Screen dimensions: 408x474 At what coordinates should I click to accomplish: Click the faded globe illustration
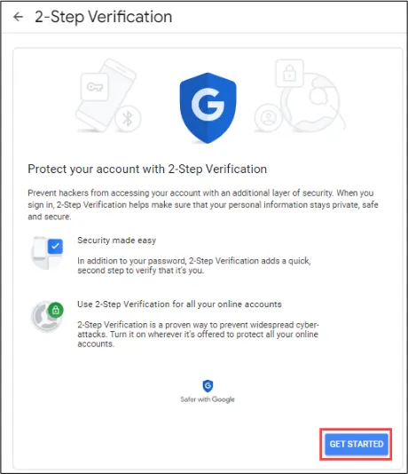(311, 101)
